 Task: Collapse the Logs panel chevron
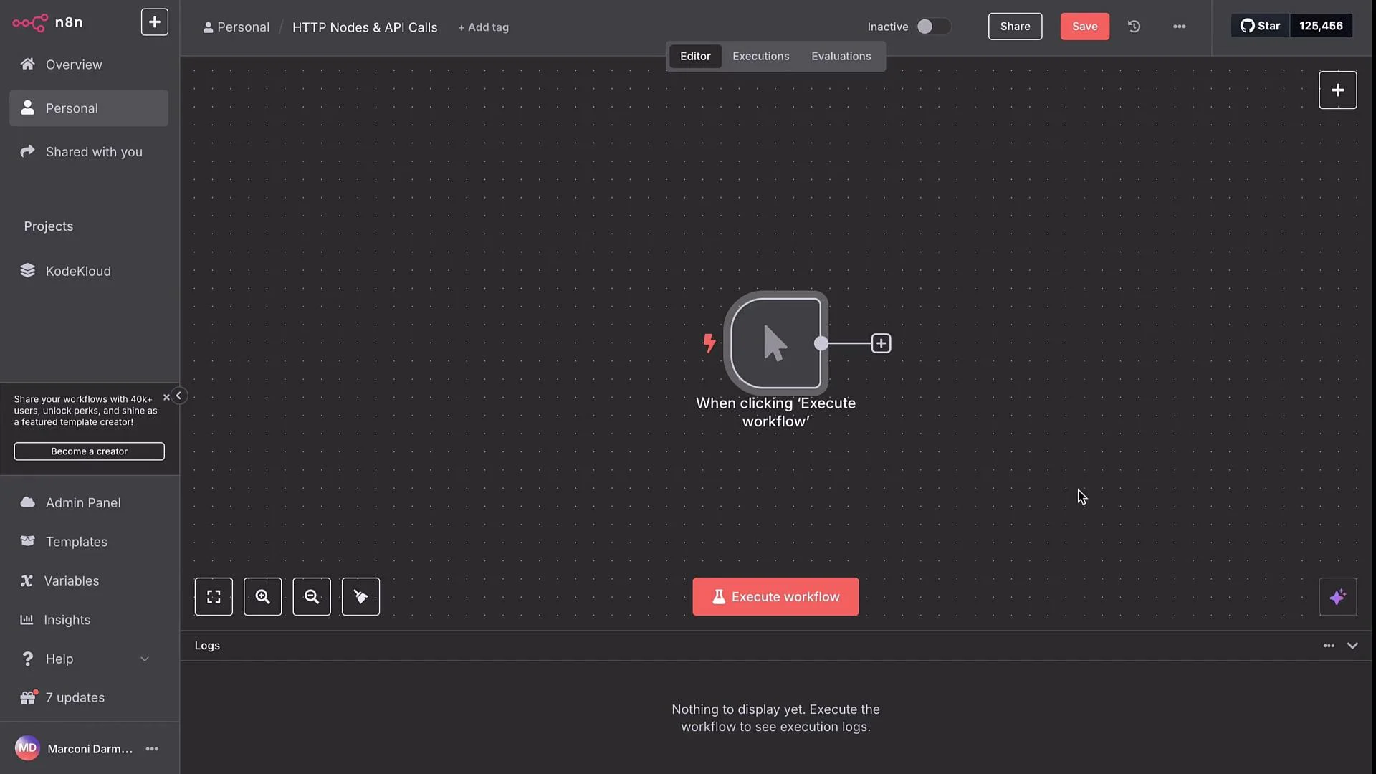1352,646
